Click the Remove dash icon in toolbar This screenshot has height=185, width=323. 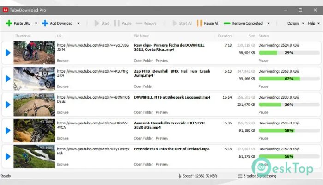[139, 23]
